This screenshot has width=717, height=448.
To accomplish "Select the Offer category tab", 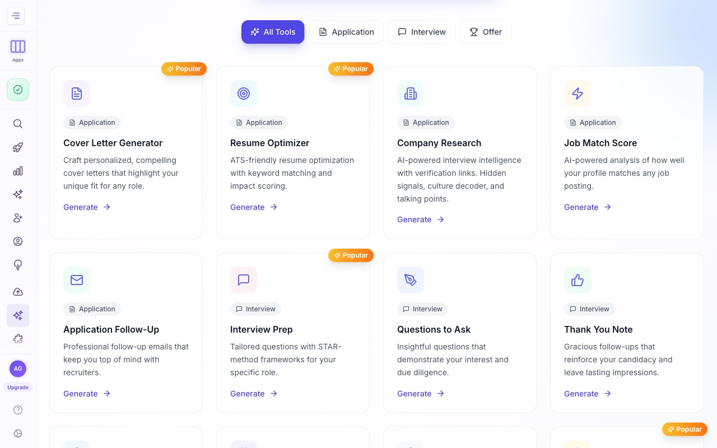I will pyautogui.click(x=485, y=32).
